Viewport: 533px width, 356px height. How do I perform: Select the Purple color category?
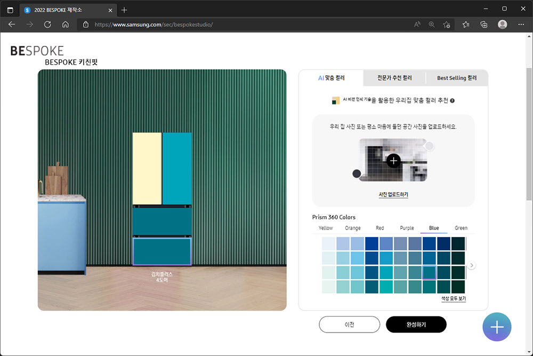[x=407, y=228]
